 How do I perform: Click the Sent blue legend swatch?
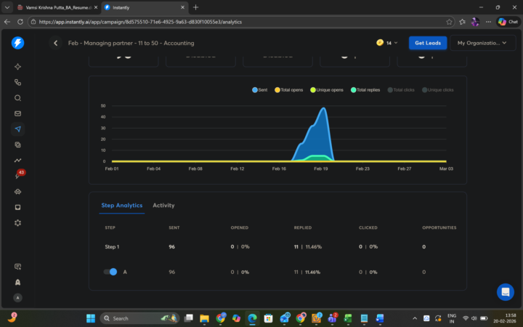click(x=256, y=90)
